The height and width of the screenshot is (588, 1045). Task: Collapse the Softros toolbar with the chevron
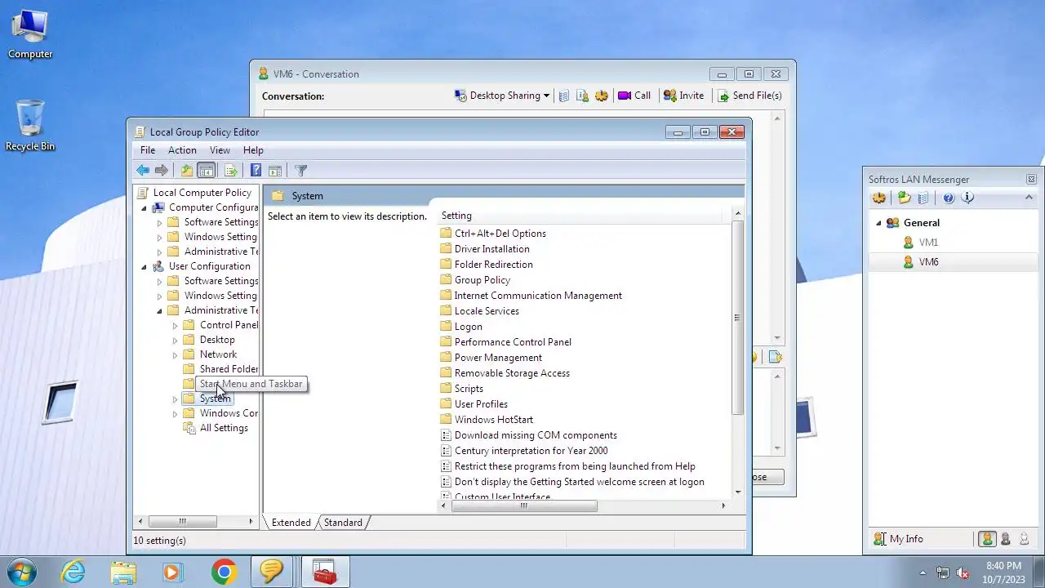1029,198
